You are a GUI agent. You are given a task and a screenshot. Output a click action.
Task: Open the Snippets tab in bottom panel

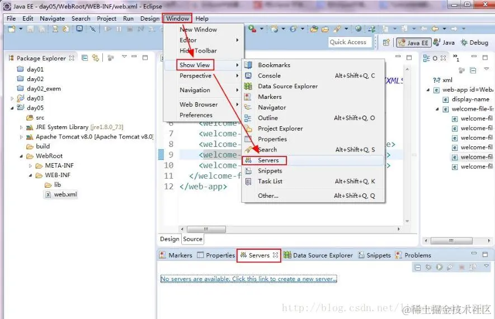click(374, 255)
